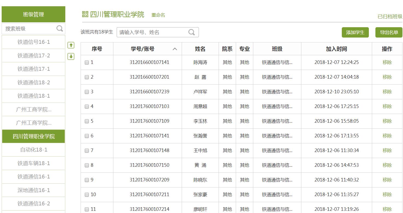This screenshot has height=213, width=403.
Task: Click the QR code icon beside 四川管理职业学院
Action: point(85,14)
